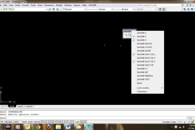Open Google Chrome from the taskbar
This screenshot has width=195, height=130.
click(38, 127)
